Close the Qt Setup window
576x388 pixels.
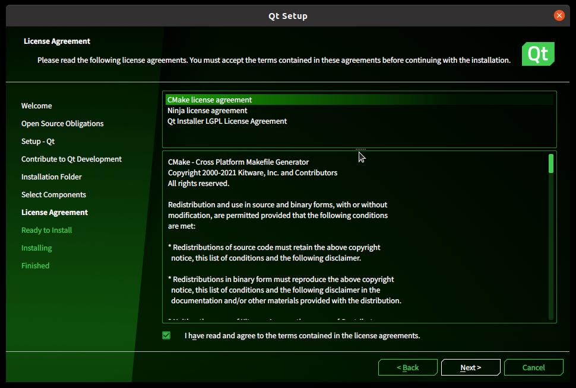[x=559, y=15]
